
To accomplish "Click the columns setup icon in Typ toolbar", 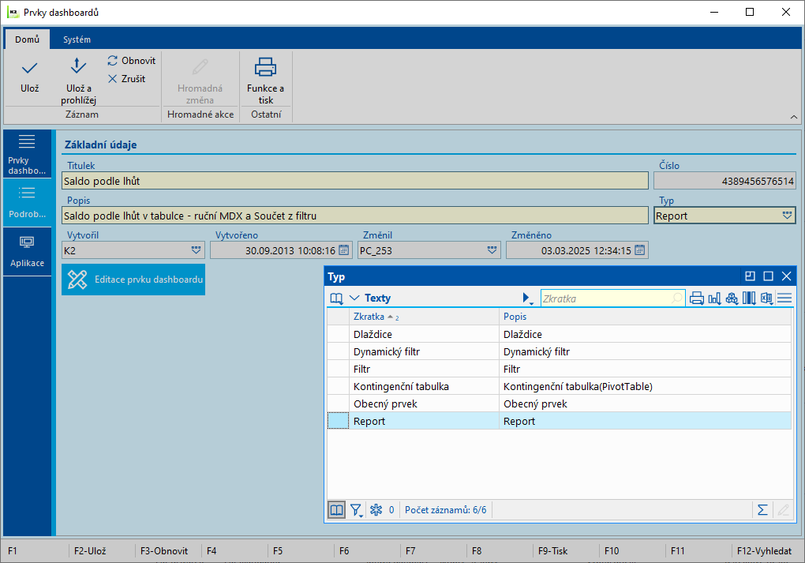I will point(749,298).
